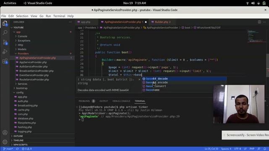Click the clock Nov 19 7:19 AM
The width and height of the screenshot is (269, 151).
(134, 3)
